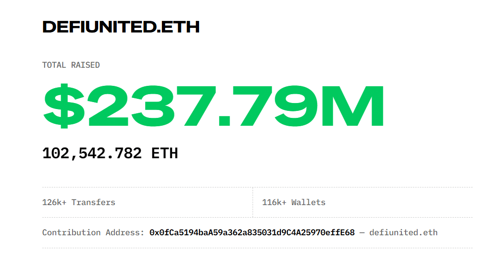Select the 102,542.782 number in the ETH amount
500x258 pixels.
(92, 153)
